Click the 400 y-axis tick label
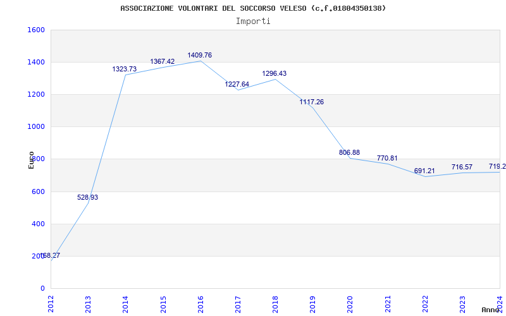Image resolution: width=506 pixels, height=316 pixels. pyautogui.click(x=39, y=224)
